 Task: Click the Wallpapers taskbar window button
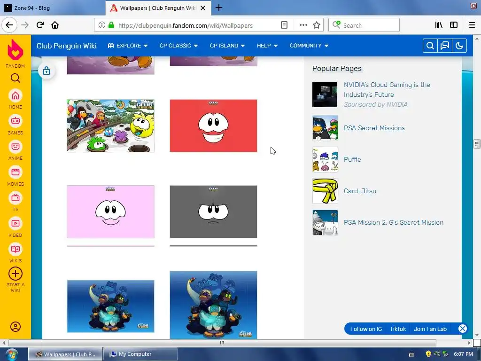65,354
